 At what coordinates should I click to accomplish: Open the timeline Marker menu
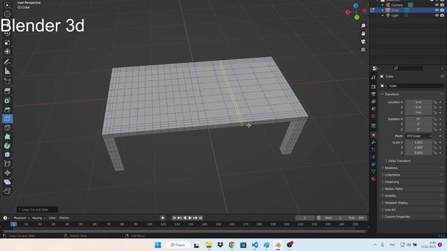(64, 218)
